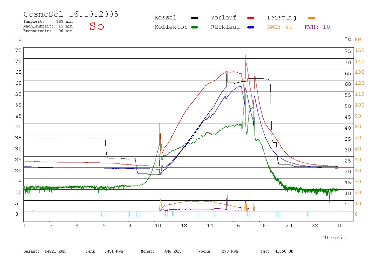Click the orange '100' KW axis tick
This screenshot has height=272, width=384.
[360, 105]
